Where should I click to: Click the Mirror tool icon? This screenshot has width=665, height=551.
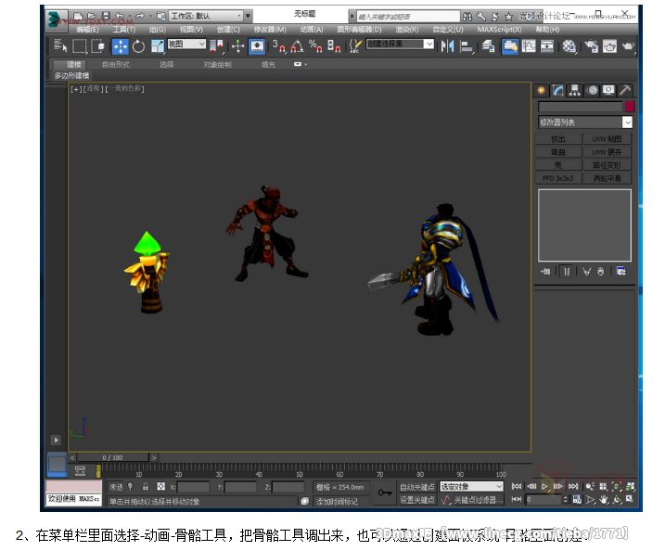[x=447, y=45]
